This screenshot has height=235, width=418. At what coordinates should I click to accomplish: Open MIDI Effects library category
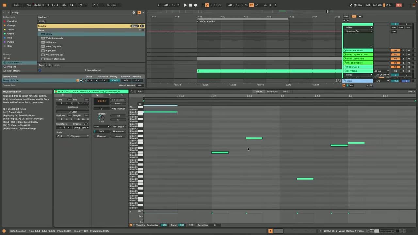point(14,71)
